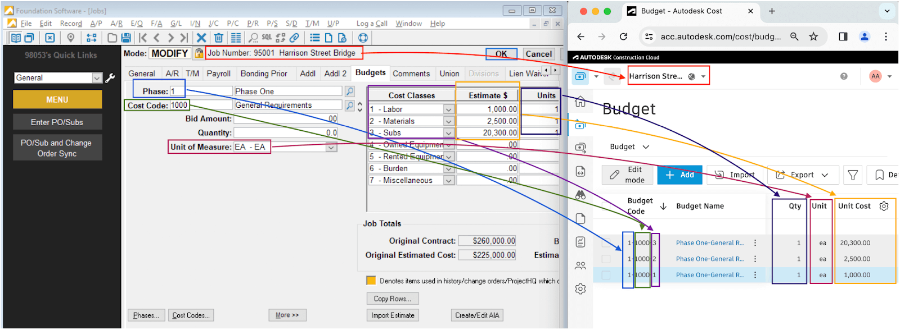Click the Autodesk browser address bar
Image resolution: width=900 pixels, height=330 pixels.
(721, 36)
